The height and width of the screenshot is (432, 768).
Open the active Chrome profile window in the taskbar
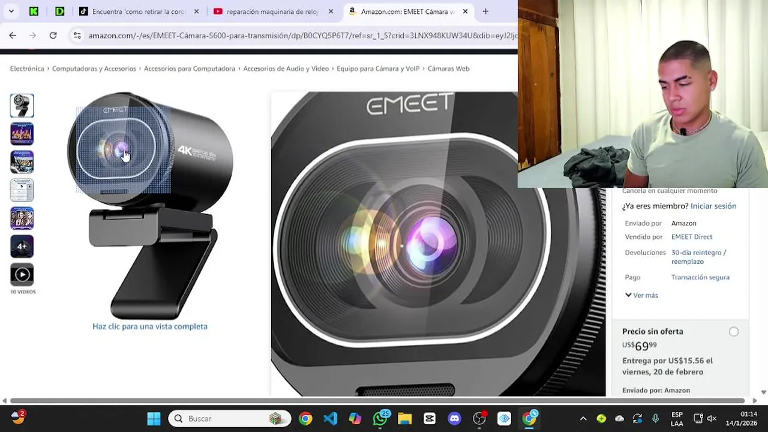tap(529, 418)
